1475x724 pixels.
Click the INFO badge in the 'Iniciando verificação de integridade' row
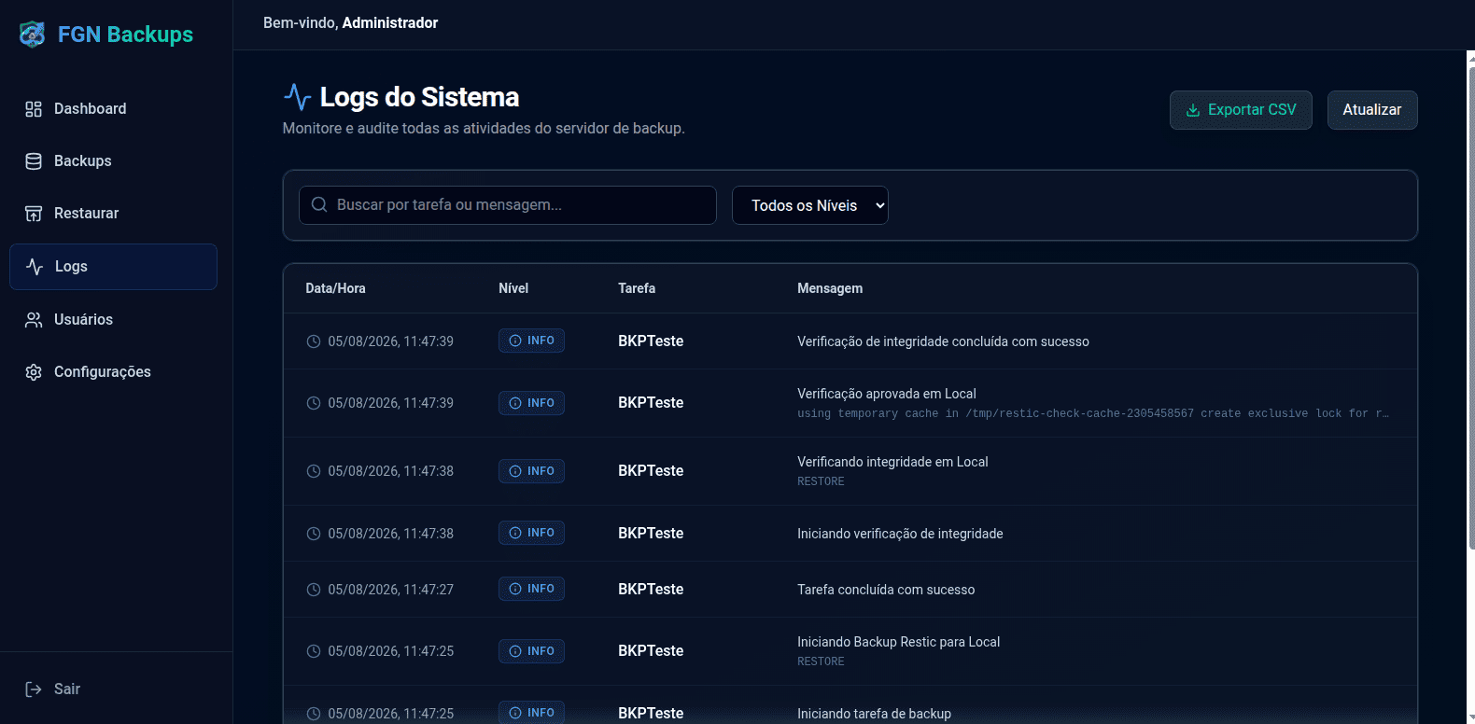[531, 533]
